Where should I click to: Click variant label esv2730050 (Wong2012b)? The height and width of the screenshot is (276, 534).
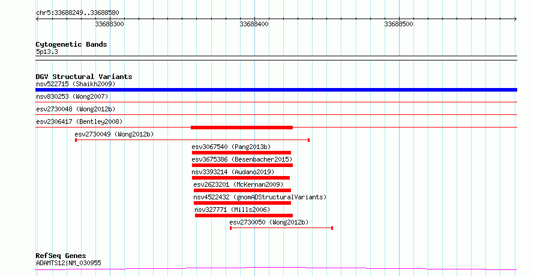click(x=269, y=222)
